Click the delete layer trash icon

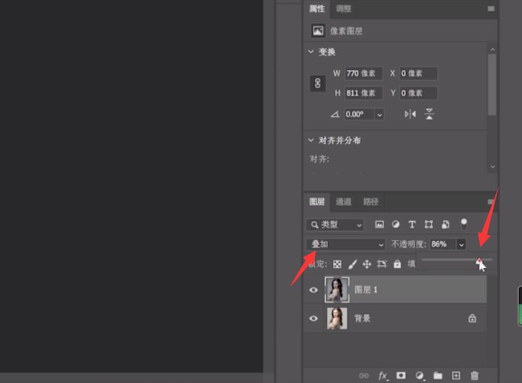[x=474, y=375]
